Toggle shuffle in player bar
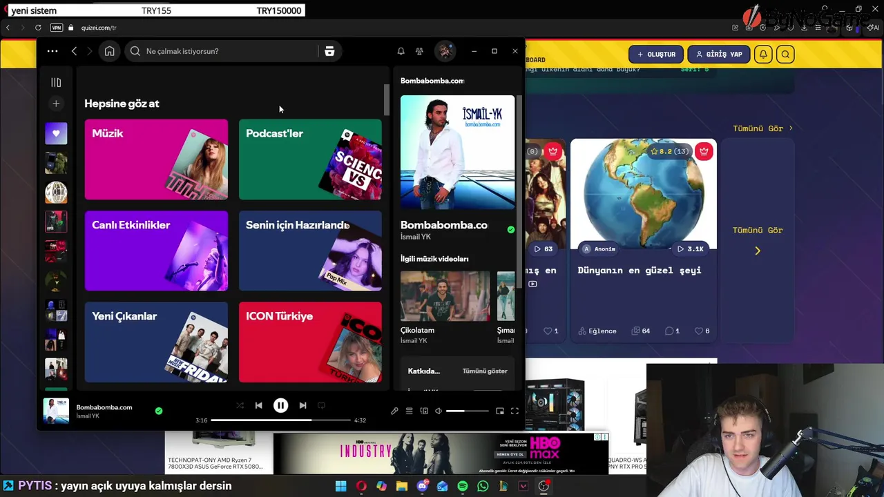Image resolution: width=884 pixels, height=497 pixels. coord(240,406)
